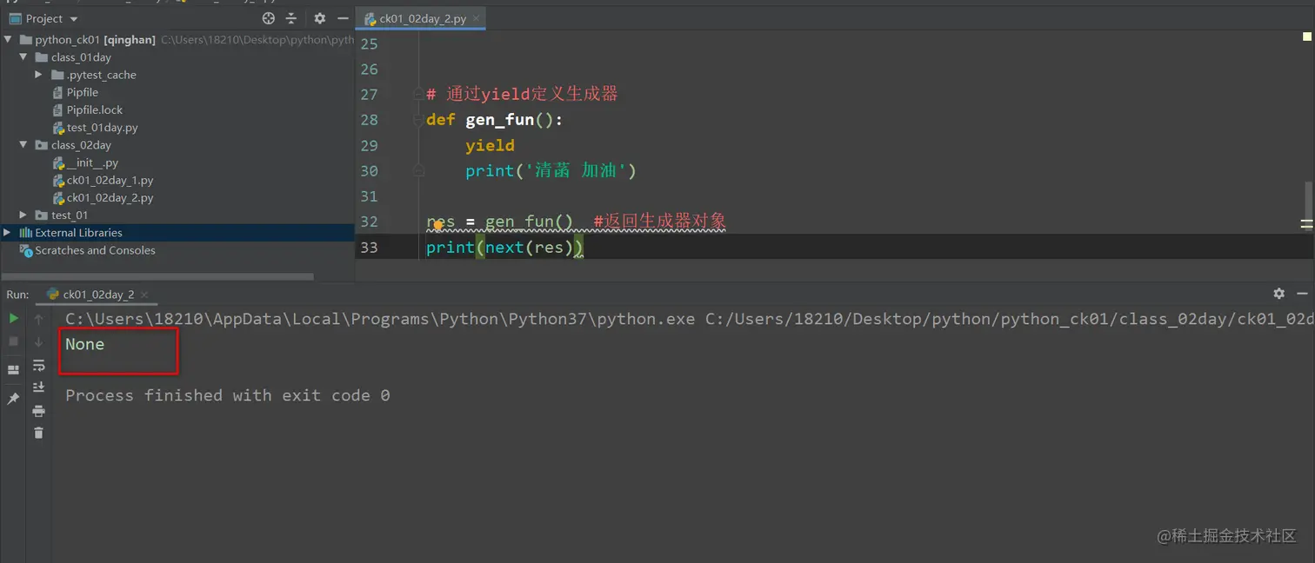Image resolution: width=1315 pixels, height=563 pixels.
Task: Click the up-arrow stack trace icon in Run toolbar
Action: tap(38, 319)
